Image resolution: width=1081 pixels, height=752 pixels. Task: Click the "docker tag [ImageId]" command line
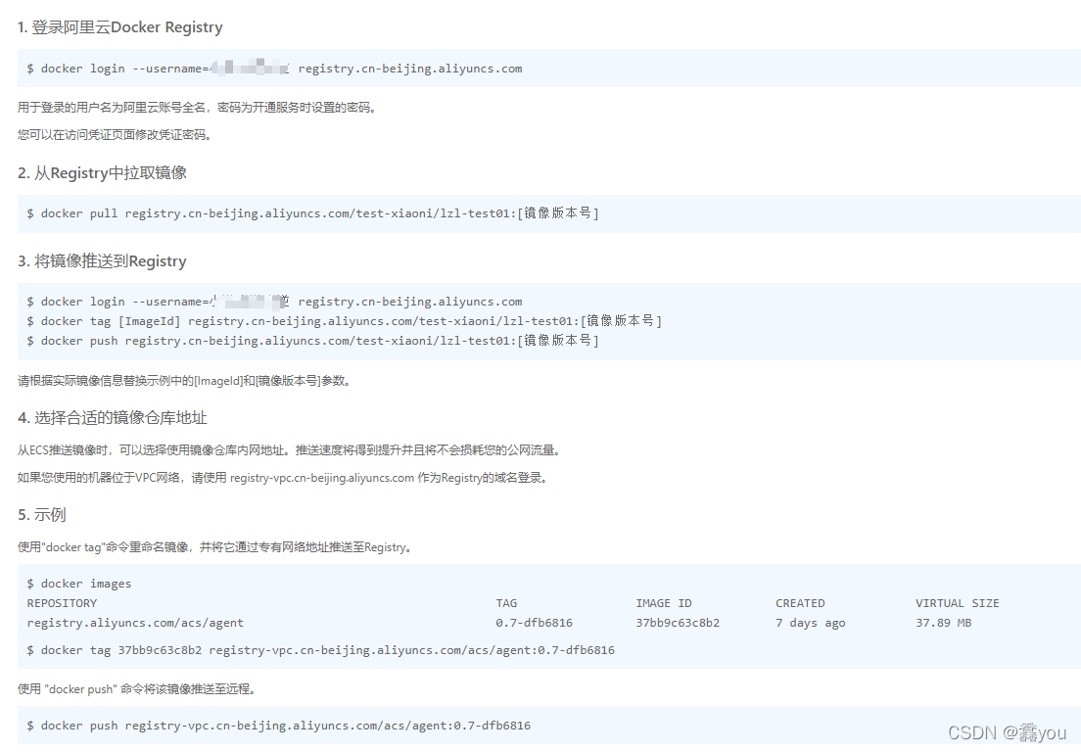tap(344, 320)
